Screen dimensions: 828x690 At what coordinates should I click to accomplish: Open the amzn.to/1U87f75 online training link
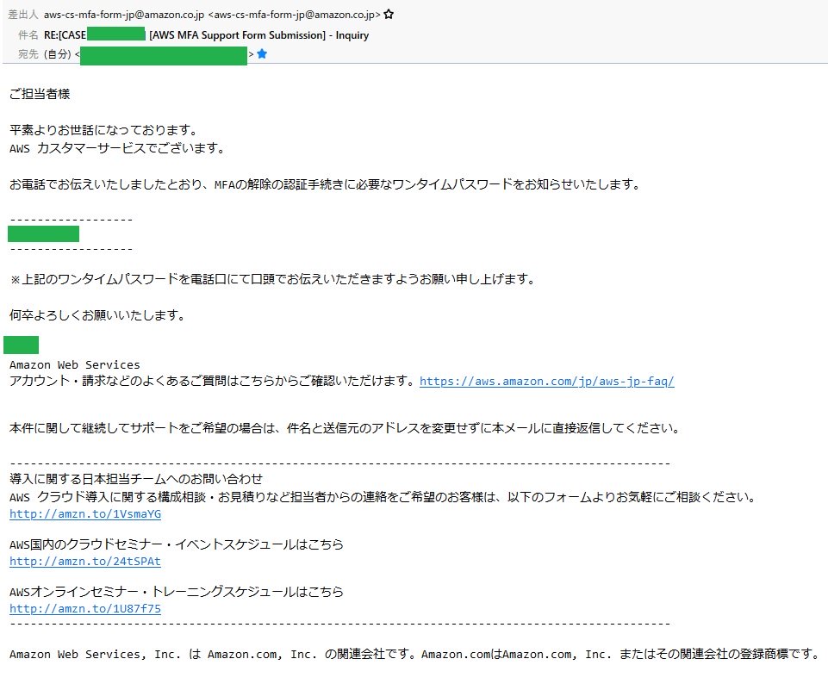pos(85,609)
